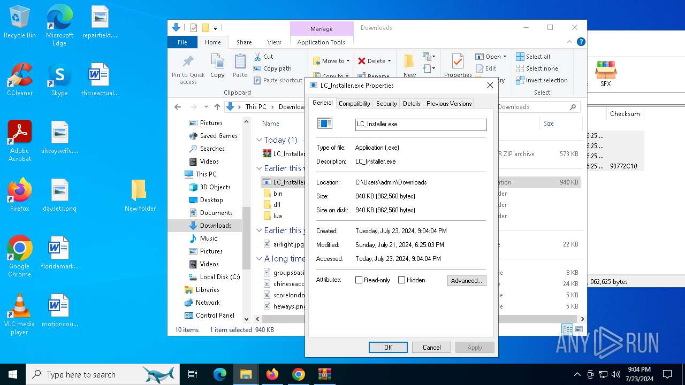The image size is (685, 385).
Task: Click the Type here to search box
Action: coord(102,374)
